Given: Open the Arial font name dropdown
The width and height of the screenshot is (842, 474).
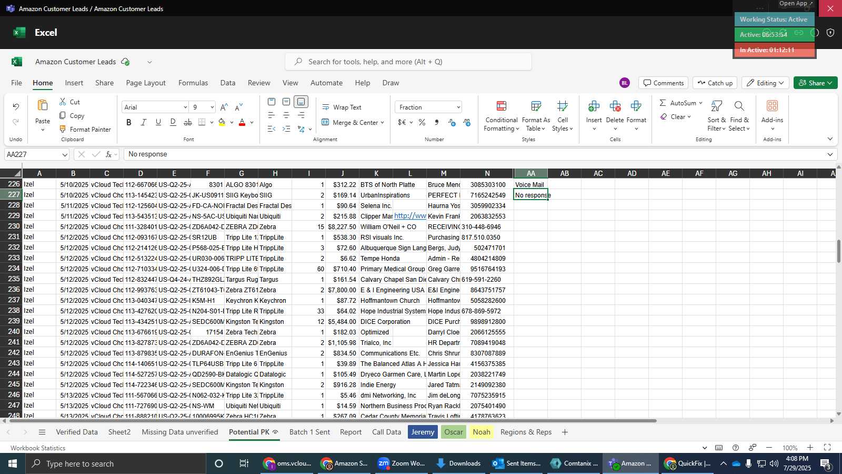Looking at the screenshot, I should click(185, 107).
